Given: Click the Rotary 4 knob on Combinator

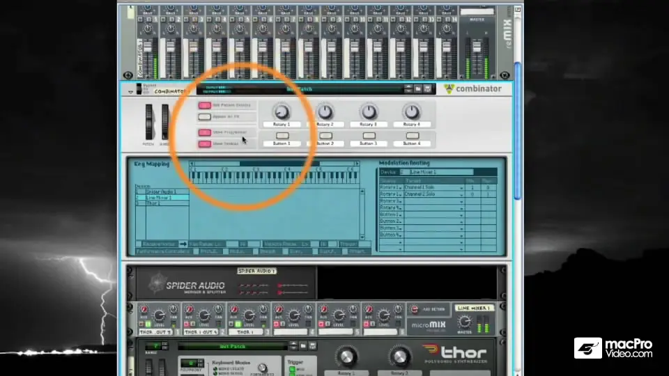Looking at the screenshot, I should point(412,111).
